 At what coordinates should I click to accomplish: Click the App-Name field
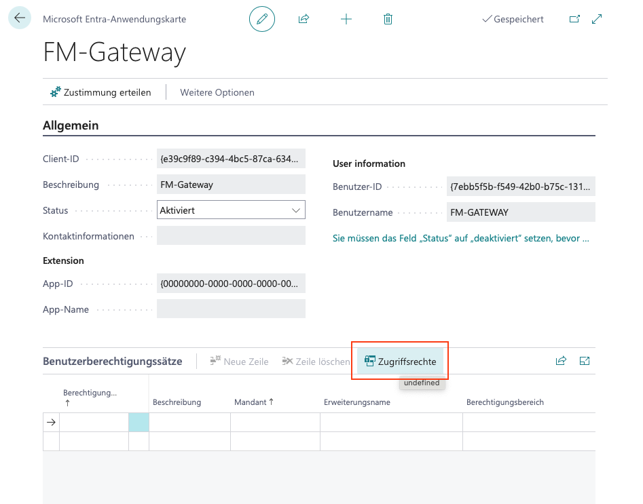(x=231, y=309)
